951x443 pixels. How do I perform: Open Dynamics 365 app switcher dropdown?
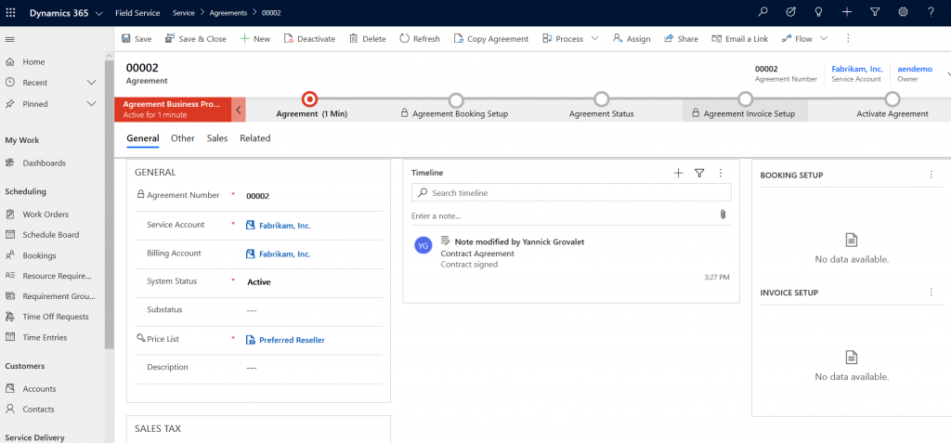[x=99, y=13]
